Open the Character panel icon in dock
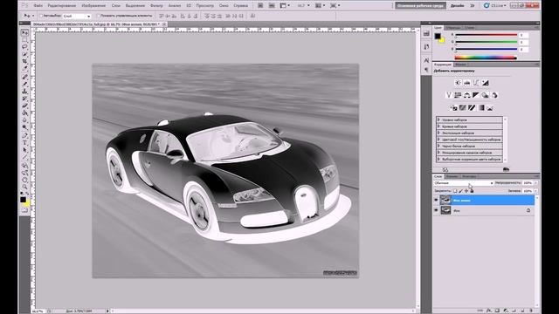 pyautogui.click(x=426, y=60)
